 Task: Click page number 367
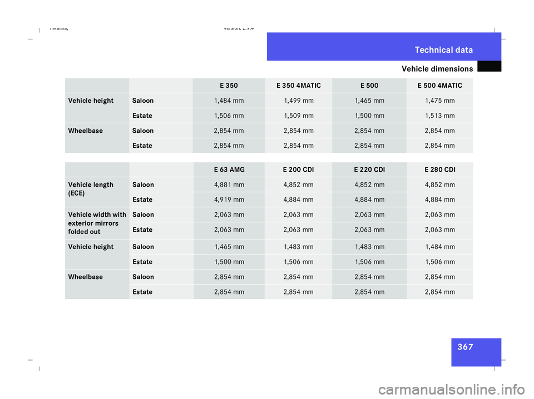click(465, 347)
